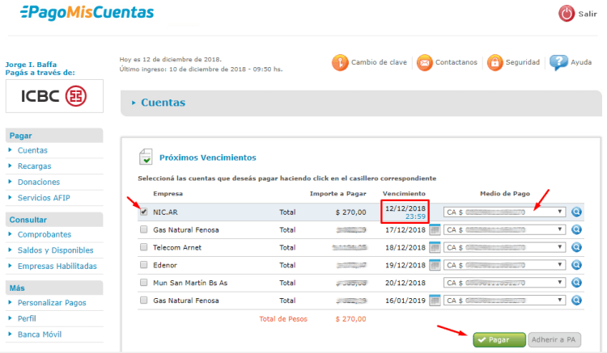Click the Contactanos envelope icon
The width and height of the screenshot is (607, 353).
click(x=424, y=62)
